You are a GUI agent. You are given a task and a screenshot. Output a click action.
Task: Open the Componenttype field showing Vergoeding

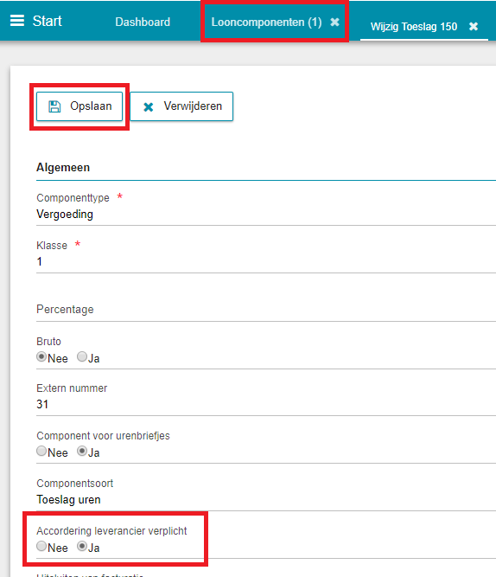[266, 215]
